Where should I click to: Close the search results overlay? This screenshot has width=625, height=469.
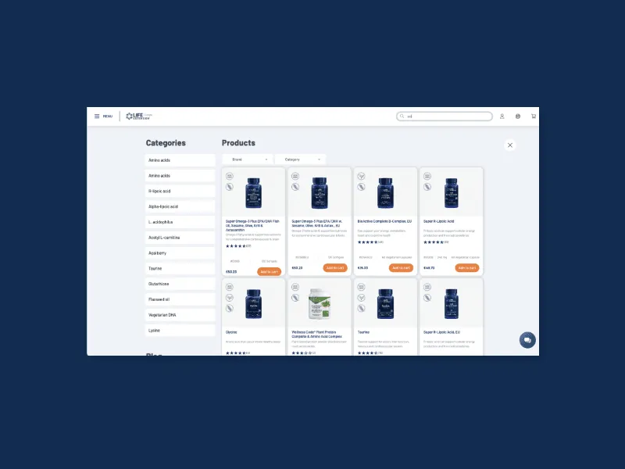510,145
